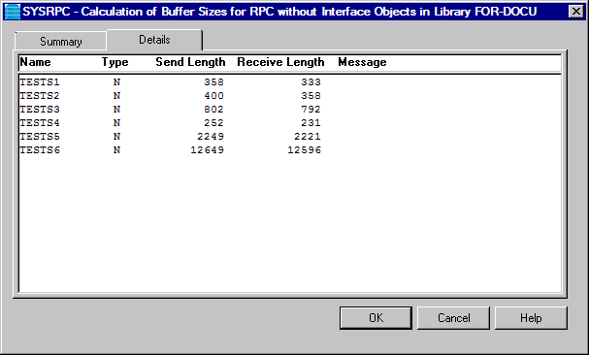Click the Message column header

(x=362, y=62)
